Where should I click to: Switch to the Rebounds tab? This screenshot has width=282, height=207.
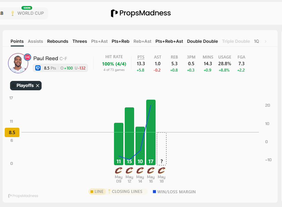[58, 41]
